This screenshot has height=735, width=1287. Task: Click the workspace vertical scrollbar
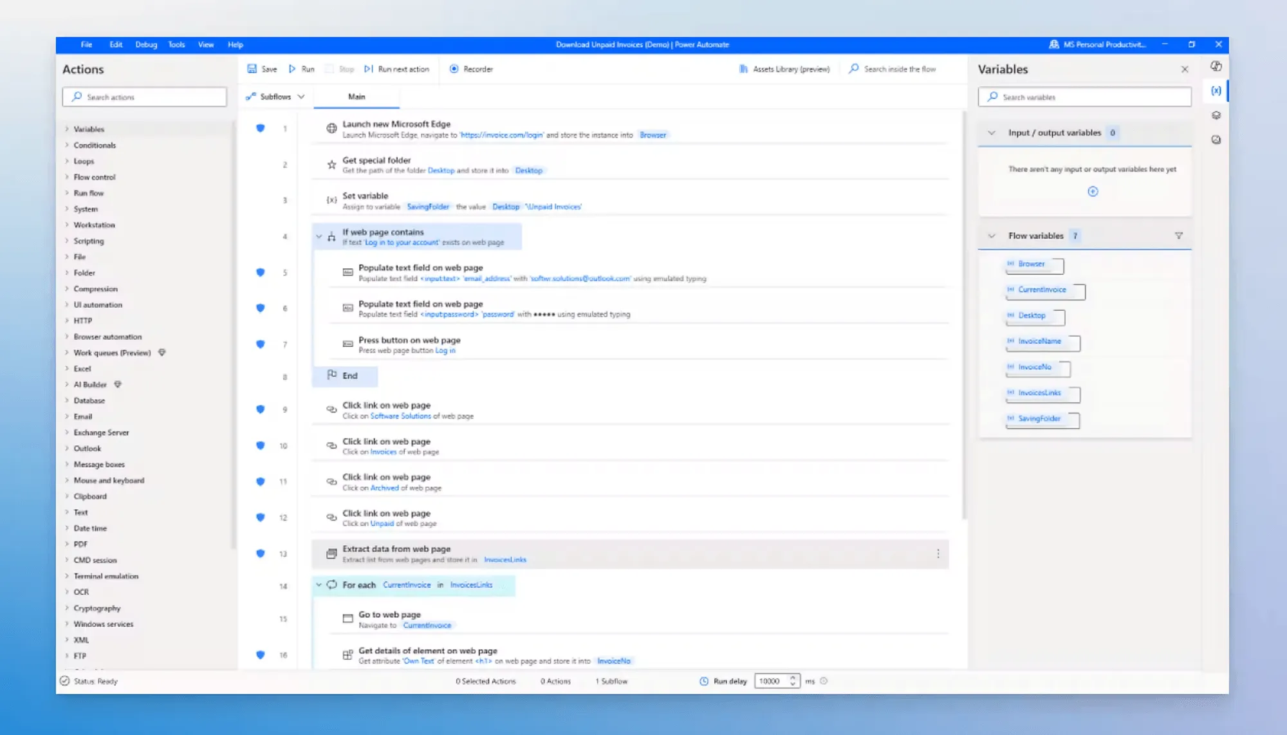click(964, 315)
